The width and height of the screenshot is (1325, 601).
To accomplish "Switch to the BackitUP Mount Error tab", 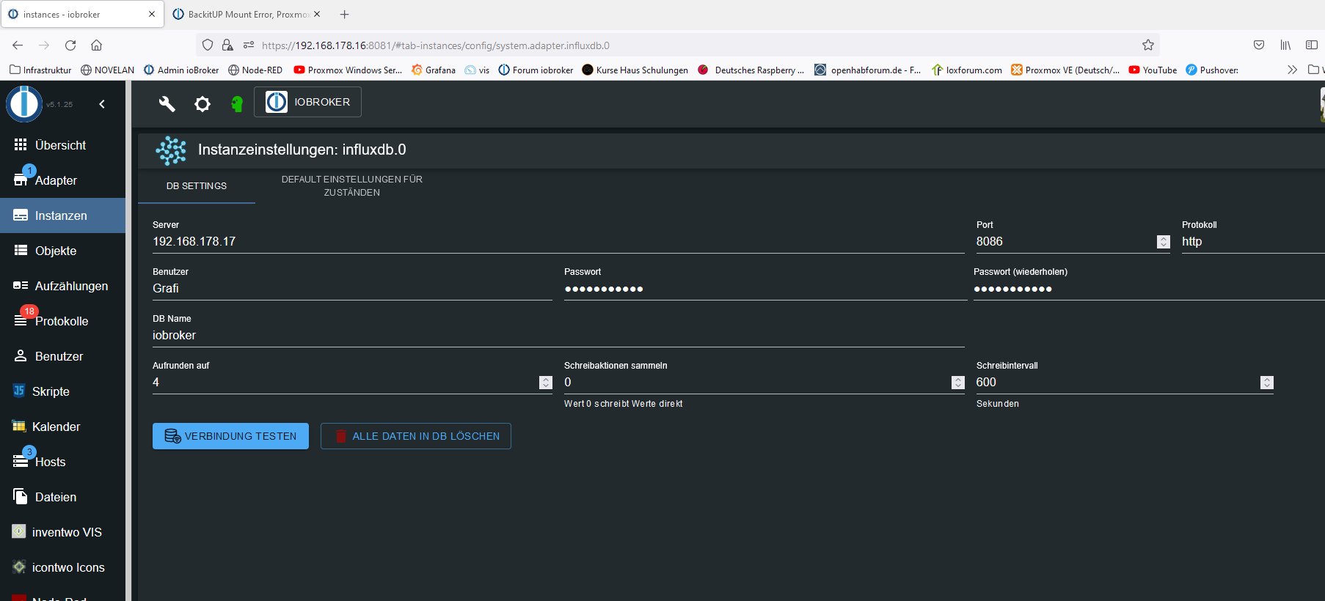I will pos(247,14).
